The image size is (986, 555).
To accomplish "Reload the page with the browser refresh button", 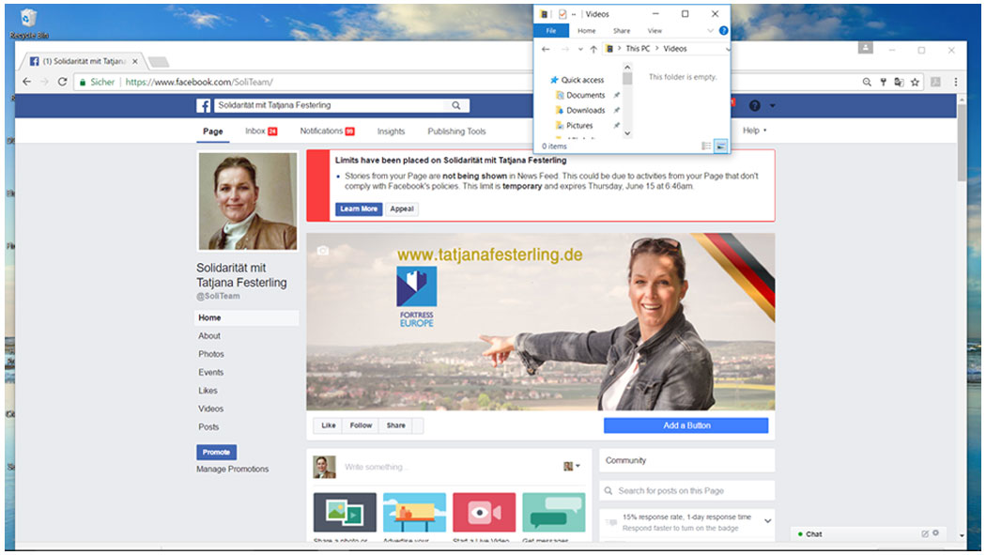I will pos(62,82).
